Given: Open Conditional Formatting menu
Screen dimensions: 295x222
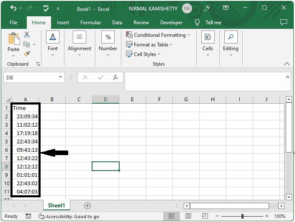Looking at the screenshot, I should 158,35.
